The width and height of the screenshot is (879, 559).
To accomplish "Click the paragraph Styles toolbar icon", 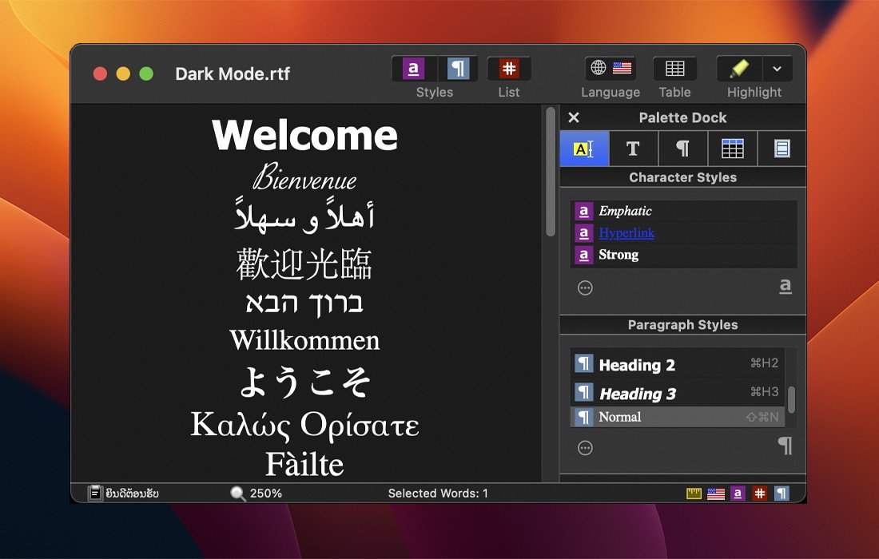I will (x=458, y=69).
